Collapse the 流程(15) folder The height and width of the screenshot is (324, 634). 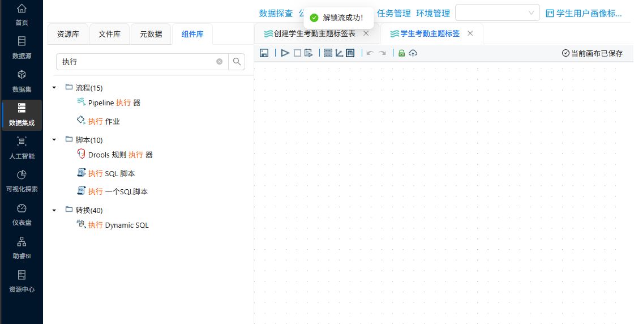pyautogui.click(x=54, y=87)
